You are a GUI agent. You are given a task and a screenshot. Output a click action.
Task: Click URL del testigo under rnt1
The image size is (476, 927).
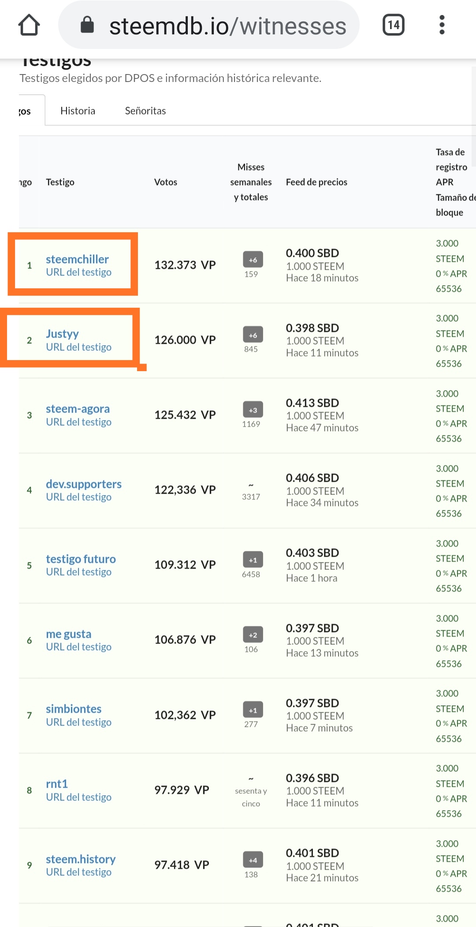pyautogui.click(x=78, y=797)
